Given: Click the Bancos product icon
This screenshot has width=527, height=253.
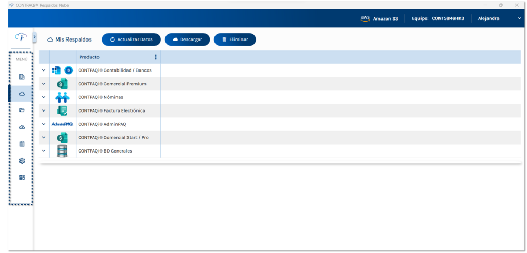Looking at the screenshot, I should click(69, 70).
